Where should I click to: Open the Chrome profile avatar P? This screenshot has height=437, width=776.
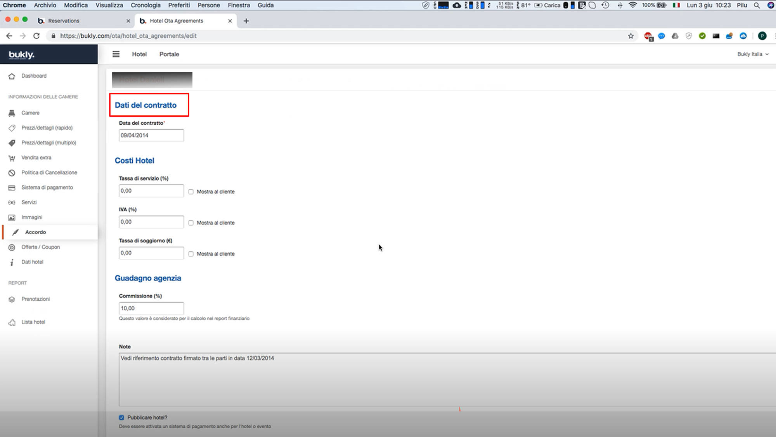(x=762, y=36)
